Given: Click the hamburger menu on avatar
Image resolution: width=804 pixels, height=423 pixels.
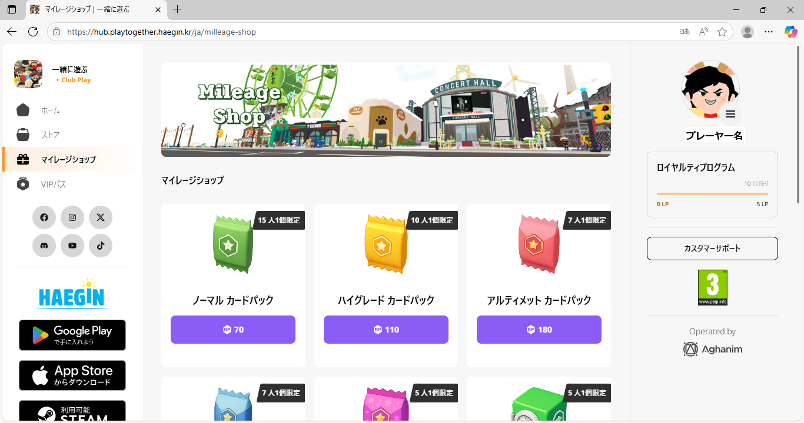Looking at the screenshot, I should 730,114.
